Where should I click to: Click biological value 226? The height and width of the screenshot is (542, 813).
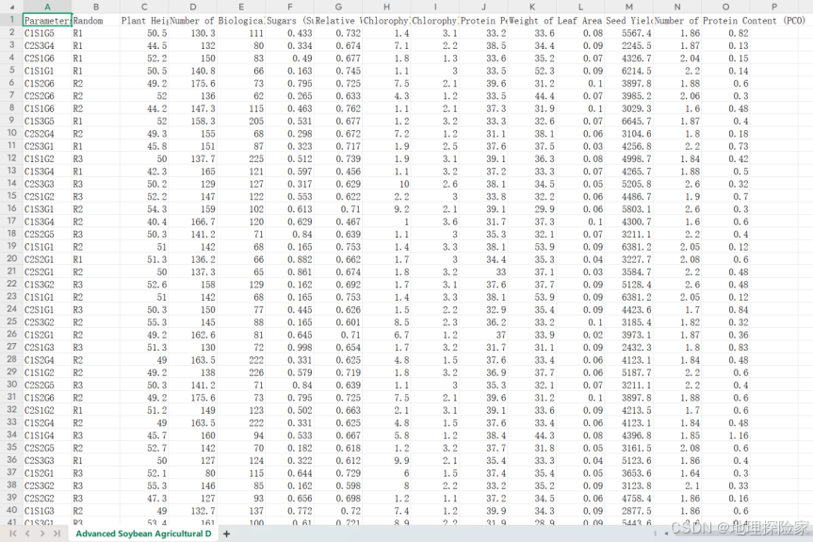tap(241, 372)
